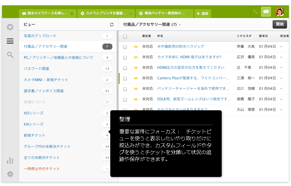The width and height of the screenshot is (291, 186).
Task: Open the search magnifier in sidebar
Action: 10,55
